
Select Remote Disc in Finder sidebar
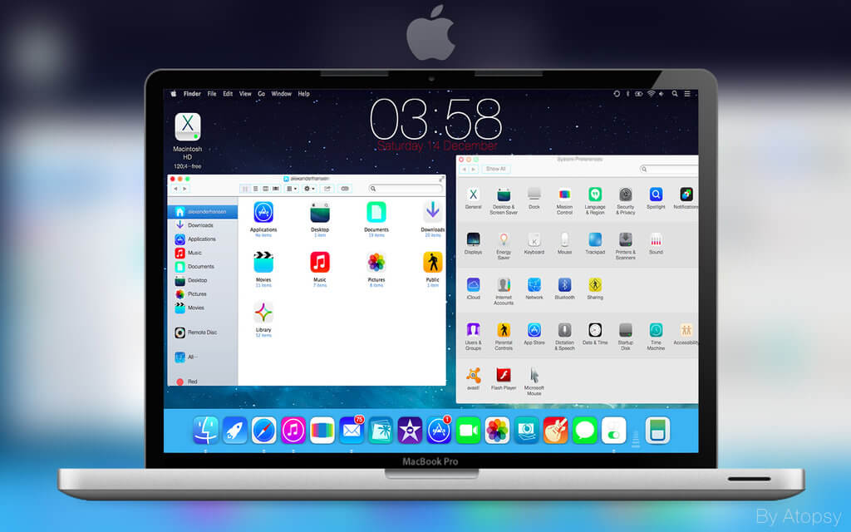pos(203,332)
